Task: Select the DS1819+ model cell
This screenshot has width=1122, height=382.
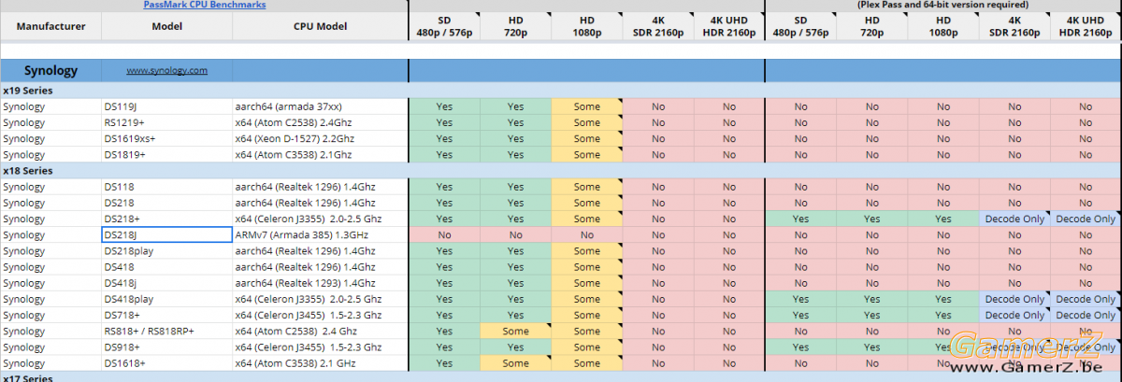Action: (166, 154)
